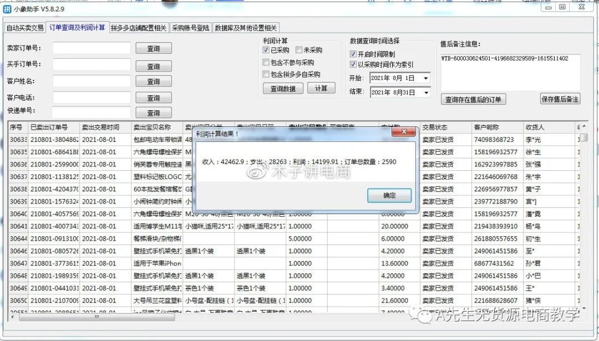Toggle the 开启时间限制 checkbox

[353, 54]
